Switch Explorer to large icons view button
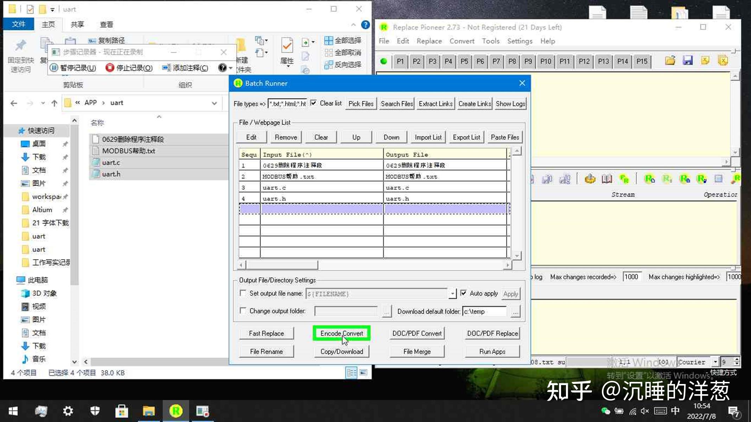The height and width of the screenshot is (422, 751). pos(363,372)
